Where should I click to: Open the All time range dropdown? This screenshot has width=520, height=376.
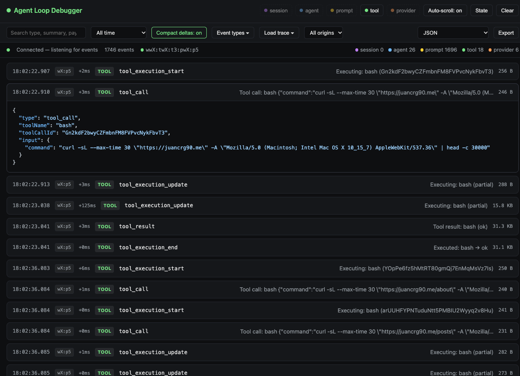click(x=119, y=33)
